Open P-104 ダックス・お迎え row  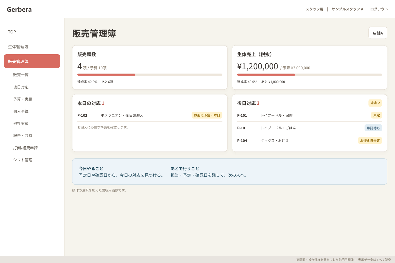coord(310,141)
